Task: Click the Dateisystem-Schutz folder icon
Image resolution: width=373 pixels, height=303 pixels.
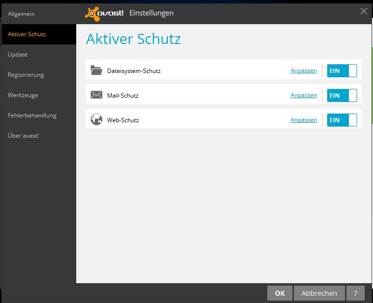Action: coord(97,70)
